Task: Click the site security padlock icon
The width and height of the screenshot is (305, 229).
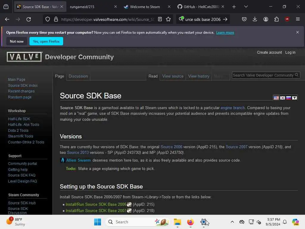Action: pyautogui.click(x=56, y=19)
